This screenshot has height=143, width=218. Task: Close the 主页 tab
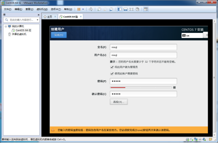tap(55, 16)
